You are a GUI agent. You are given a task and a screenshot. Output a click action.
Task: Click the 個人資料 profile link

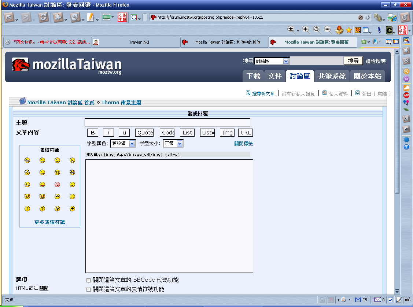338,93
